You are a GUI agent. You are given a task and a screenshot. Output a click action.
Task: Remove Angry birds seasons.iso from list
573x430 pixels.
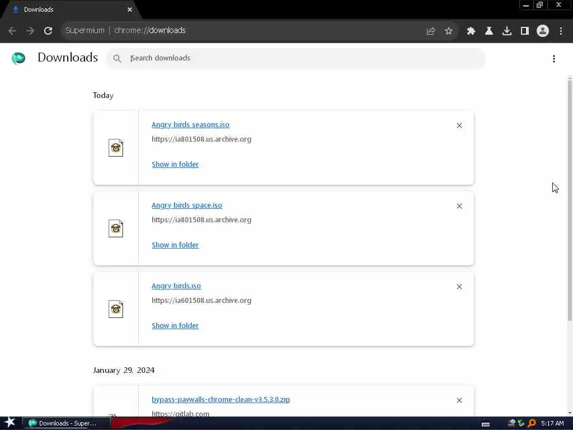click(459, 125)
